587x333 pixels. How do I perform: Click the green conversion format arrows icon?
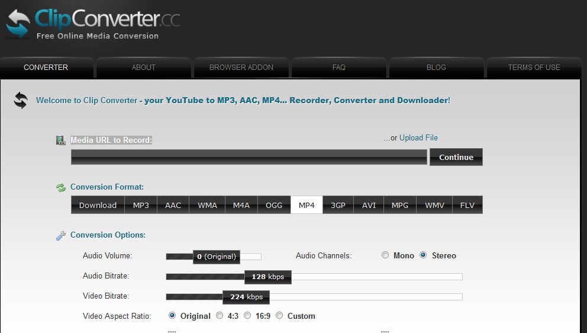60,187
